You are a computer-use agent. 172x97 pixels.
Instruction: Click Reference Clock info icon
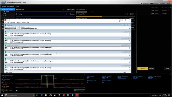point(63,10)
